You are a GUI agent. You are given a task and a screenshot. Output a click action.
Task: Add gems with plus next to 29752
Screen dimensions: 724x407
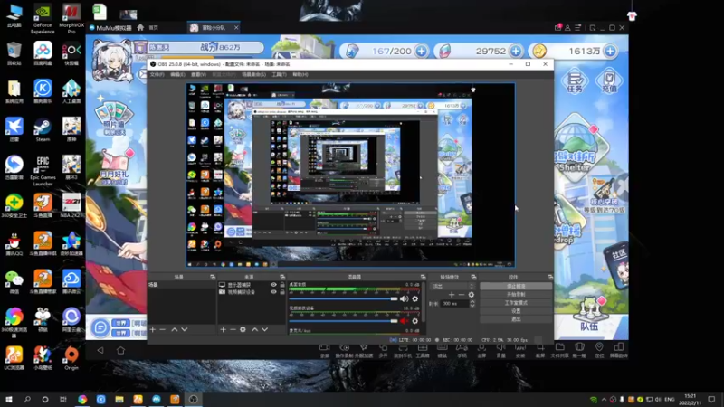click(x=516, y=51)
